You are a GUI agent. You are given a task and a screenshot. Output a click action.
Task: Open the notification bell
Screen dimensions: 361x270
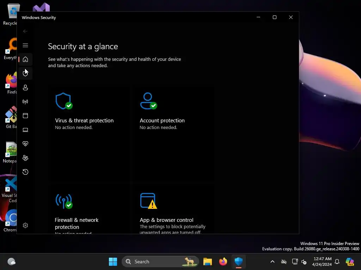[x=337, y=262]
